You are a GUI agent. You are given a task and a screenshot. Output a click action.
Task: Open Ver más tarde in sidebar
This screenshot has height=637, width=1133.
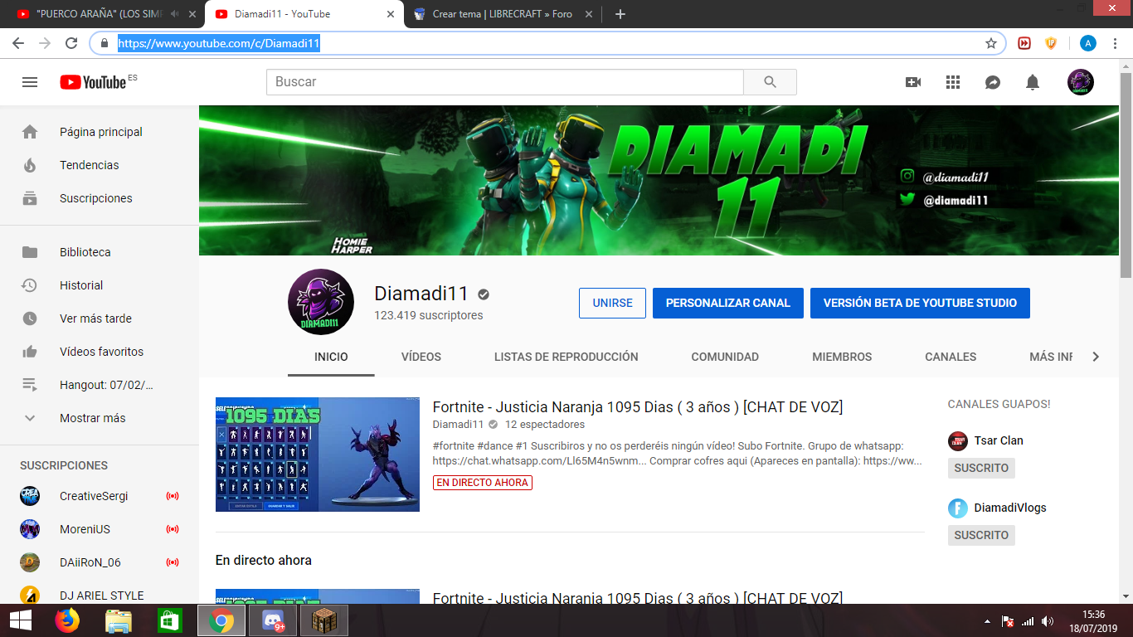coord(100,318)
